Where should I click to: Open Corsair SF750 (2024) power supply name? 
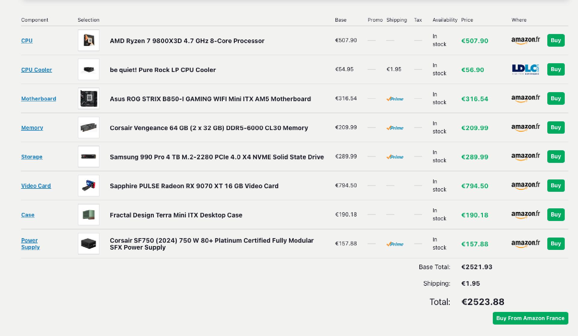coord(212,244)
